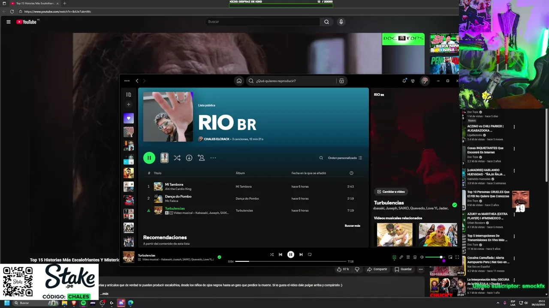Toggle shuffle in the playlist action row
549x308 pixels.
click(177, 158)
